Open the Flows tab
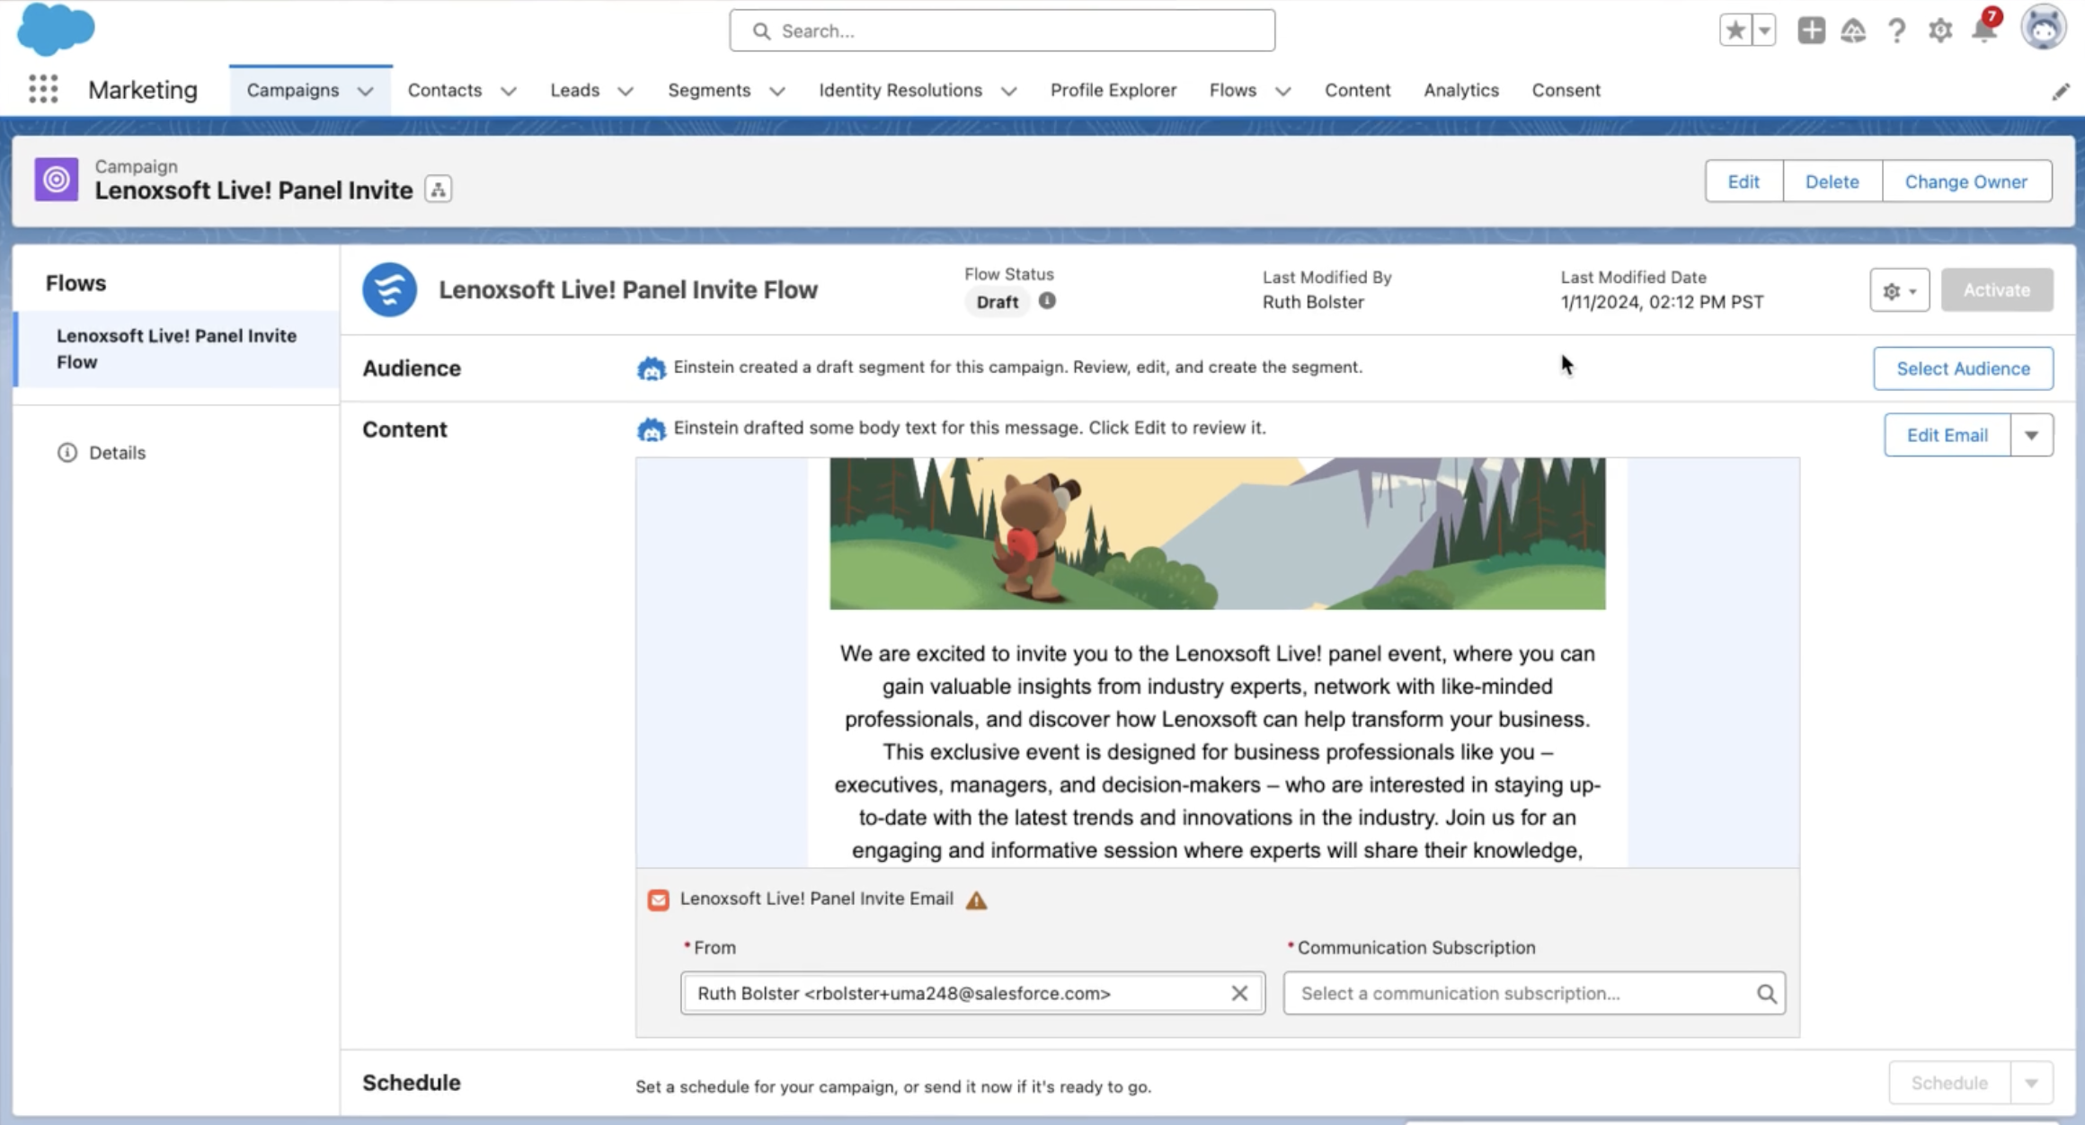 [1233, 90]
